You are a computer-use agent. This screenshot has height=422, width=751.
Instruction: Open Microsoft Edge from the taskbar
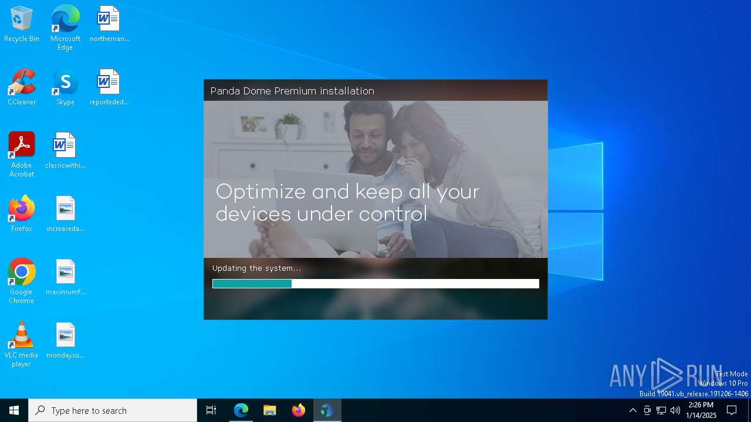[241, 410]
